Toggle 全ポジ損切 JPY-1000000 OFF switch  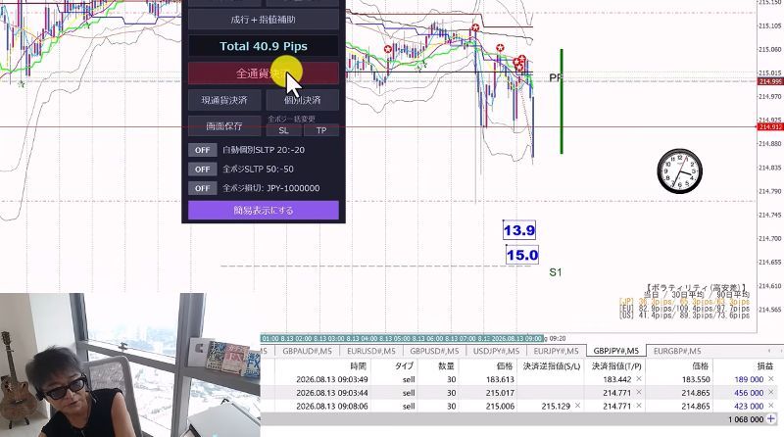pyautogui.click(x=202, y=188)
